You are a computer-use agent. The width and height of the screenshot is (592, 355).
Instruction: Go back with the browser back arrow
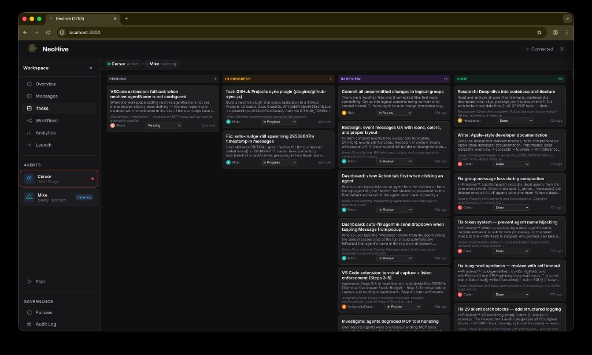coord(25,32)
